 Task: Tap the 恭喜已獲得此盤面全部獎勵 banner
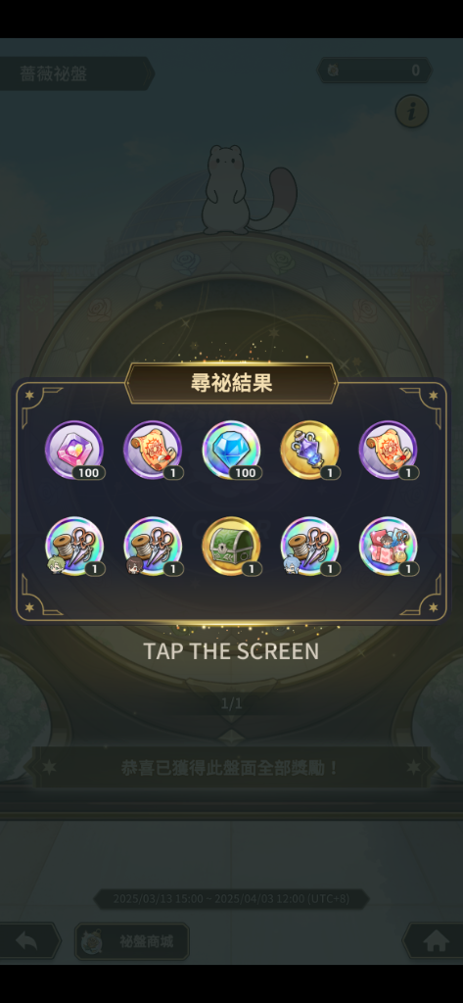pos(231,767)
